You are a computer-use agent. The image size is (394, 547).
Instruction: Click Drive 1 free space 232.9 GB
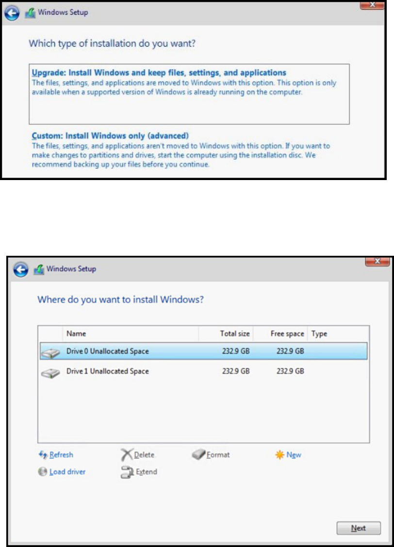[291, 371]
